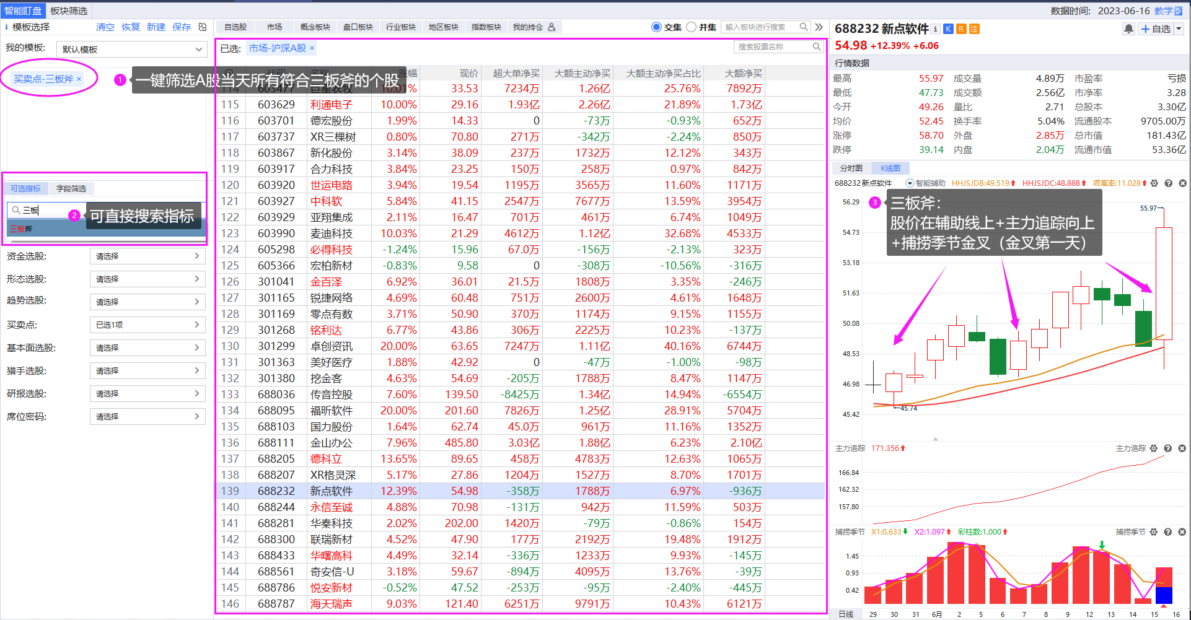Open the 概念板块 tab
This screenshot has height=620, width=1191.
pyautogui.click(x=315, y=27)
